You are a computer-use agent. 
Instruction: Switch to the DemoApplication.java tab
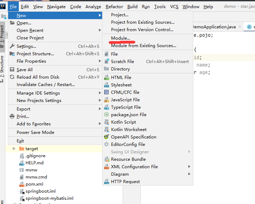[x=214, y=27]
